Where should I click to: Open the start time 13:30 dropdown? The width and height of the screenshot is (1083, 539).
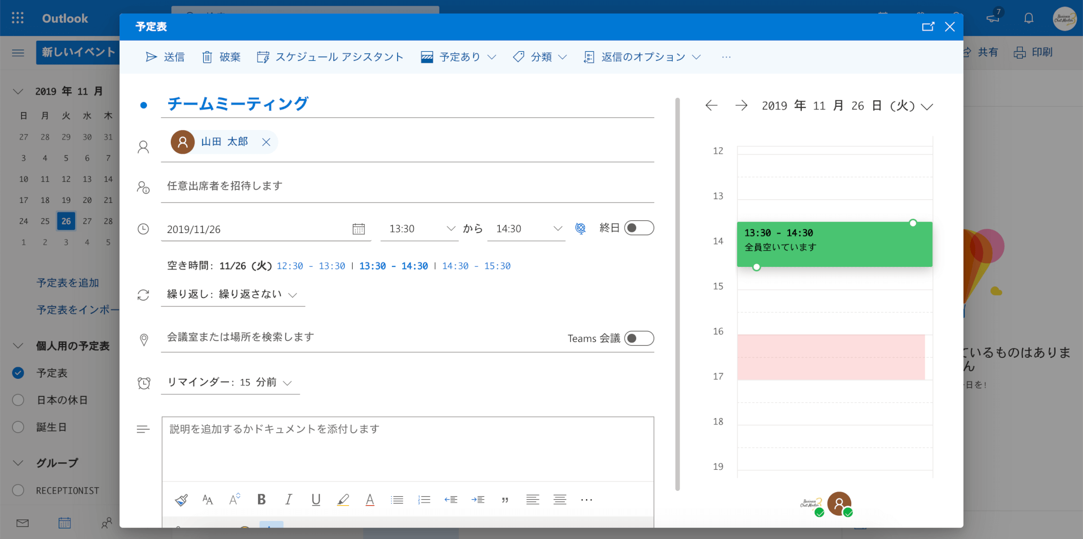[451, 229]
